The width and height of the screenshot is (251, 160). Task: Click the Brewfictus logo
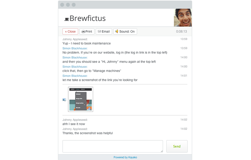click(x=85, y=18)
